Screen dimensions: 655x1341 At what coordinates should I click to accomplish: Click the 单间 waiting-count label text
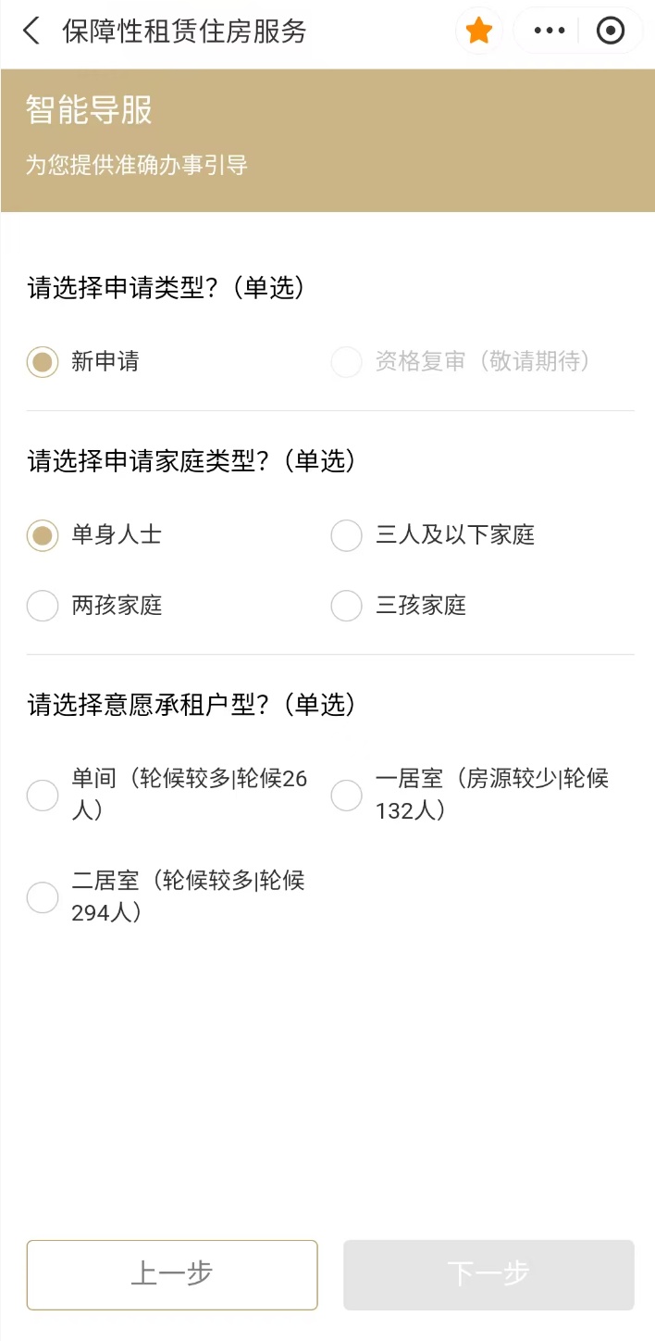pos(189,795)
